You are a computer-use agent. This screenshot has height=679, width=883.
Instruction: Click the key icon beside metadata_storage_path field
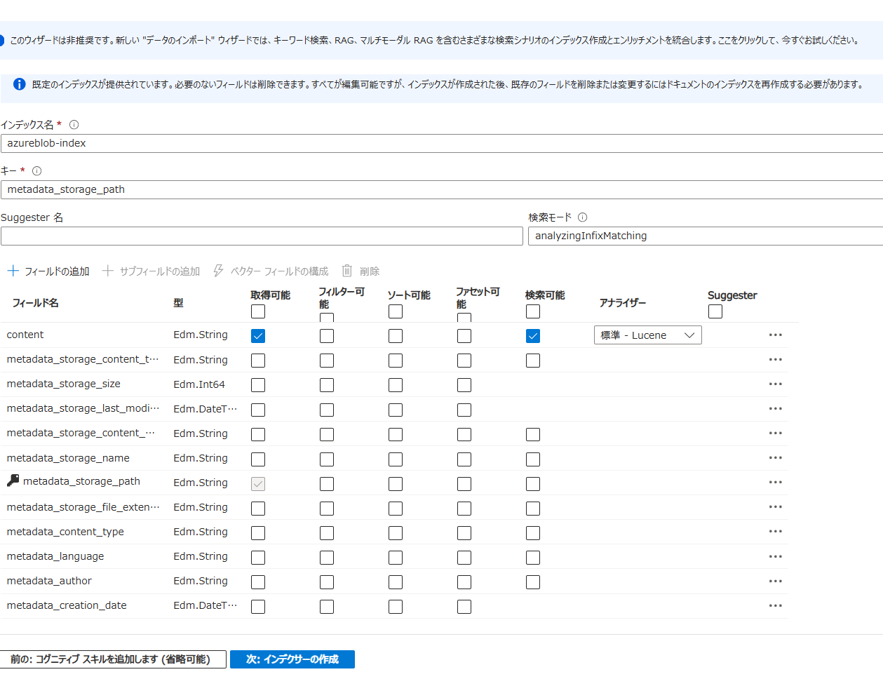13,480
